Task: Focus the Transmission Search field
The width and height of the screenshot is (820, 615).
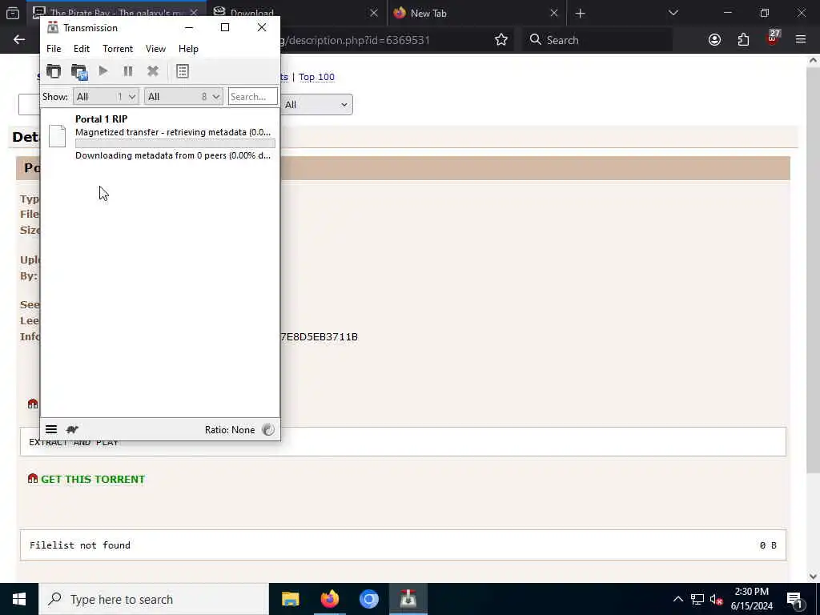Action: (252, 97)
